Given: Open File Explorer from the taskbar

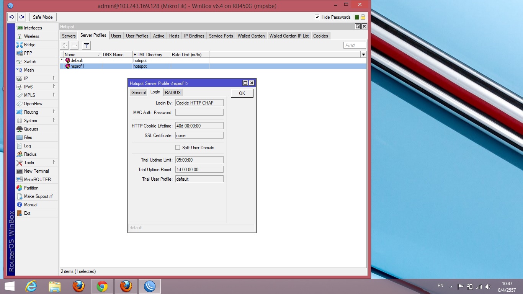Looking at the screenshot, I should [55, 286].
